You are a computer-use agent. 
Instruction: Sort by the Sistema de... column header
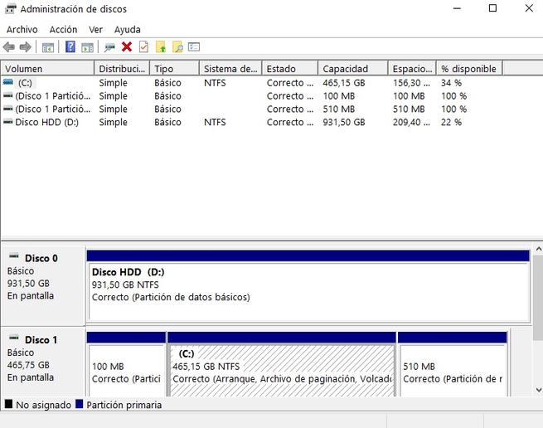(230, 69)
